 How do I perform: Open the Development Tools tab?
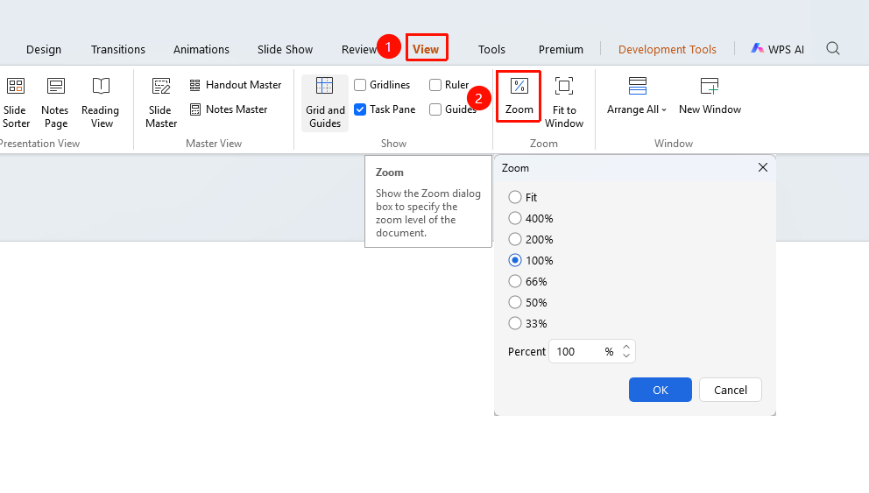pyautogui.click(x=668, y=49)
